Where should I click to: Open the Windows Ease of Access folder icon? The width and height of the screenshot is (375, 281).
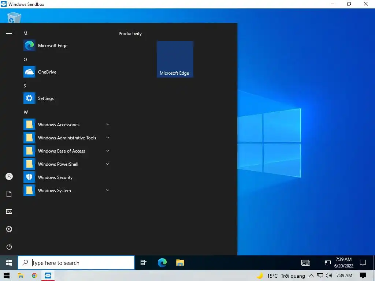29,151
